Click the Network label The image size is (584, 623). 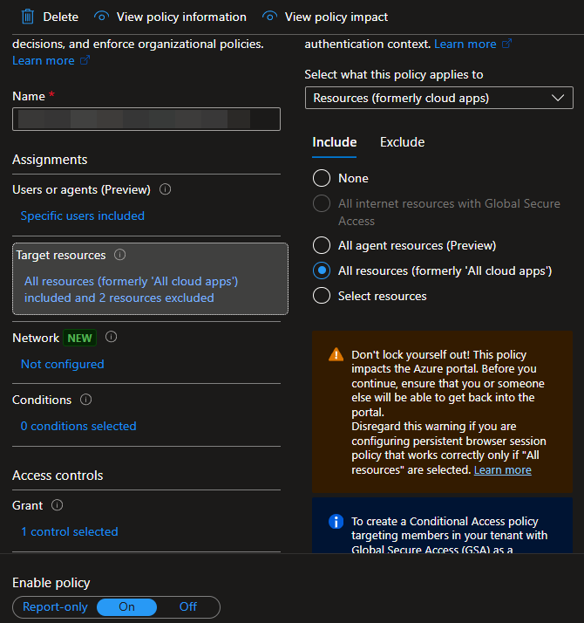[36, 339]
